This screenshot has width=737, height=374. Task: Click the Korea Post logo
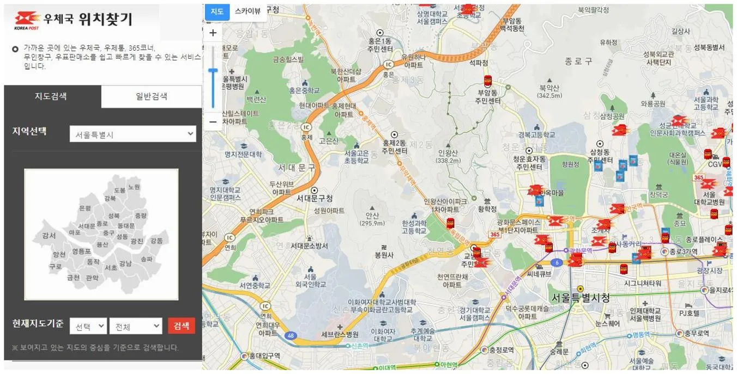27,20
